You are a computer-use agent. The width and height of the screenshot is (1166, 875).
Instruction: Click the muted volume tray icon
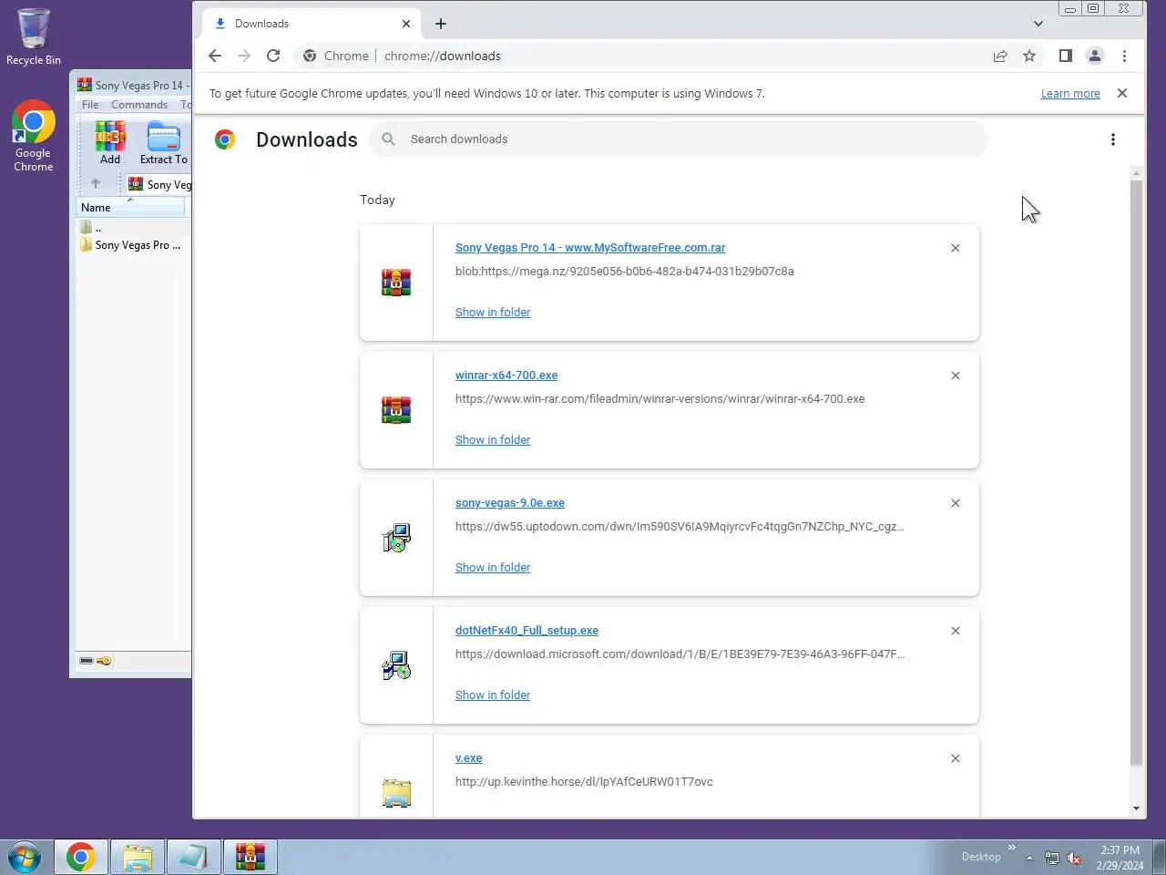pos(1074,858)
